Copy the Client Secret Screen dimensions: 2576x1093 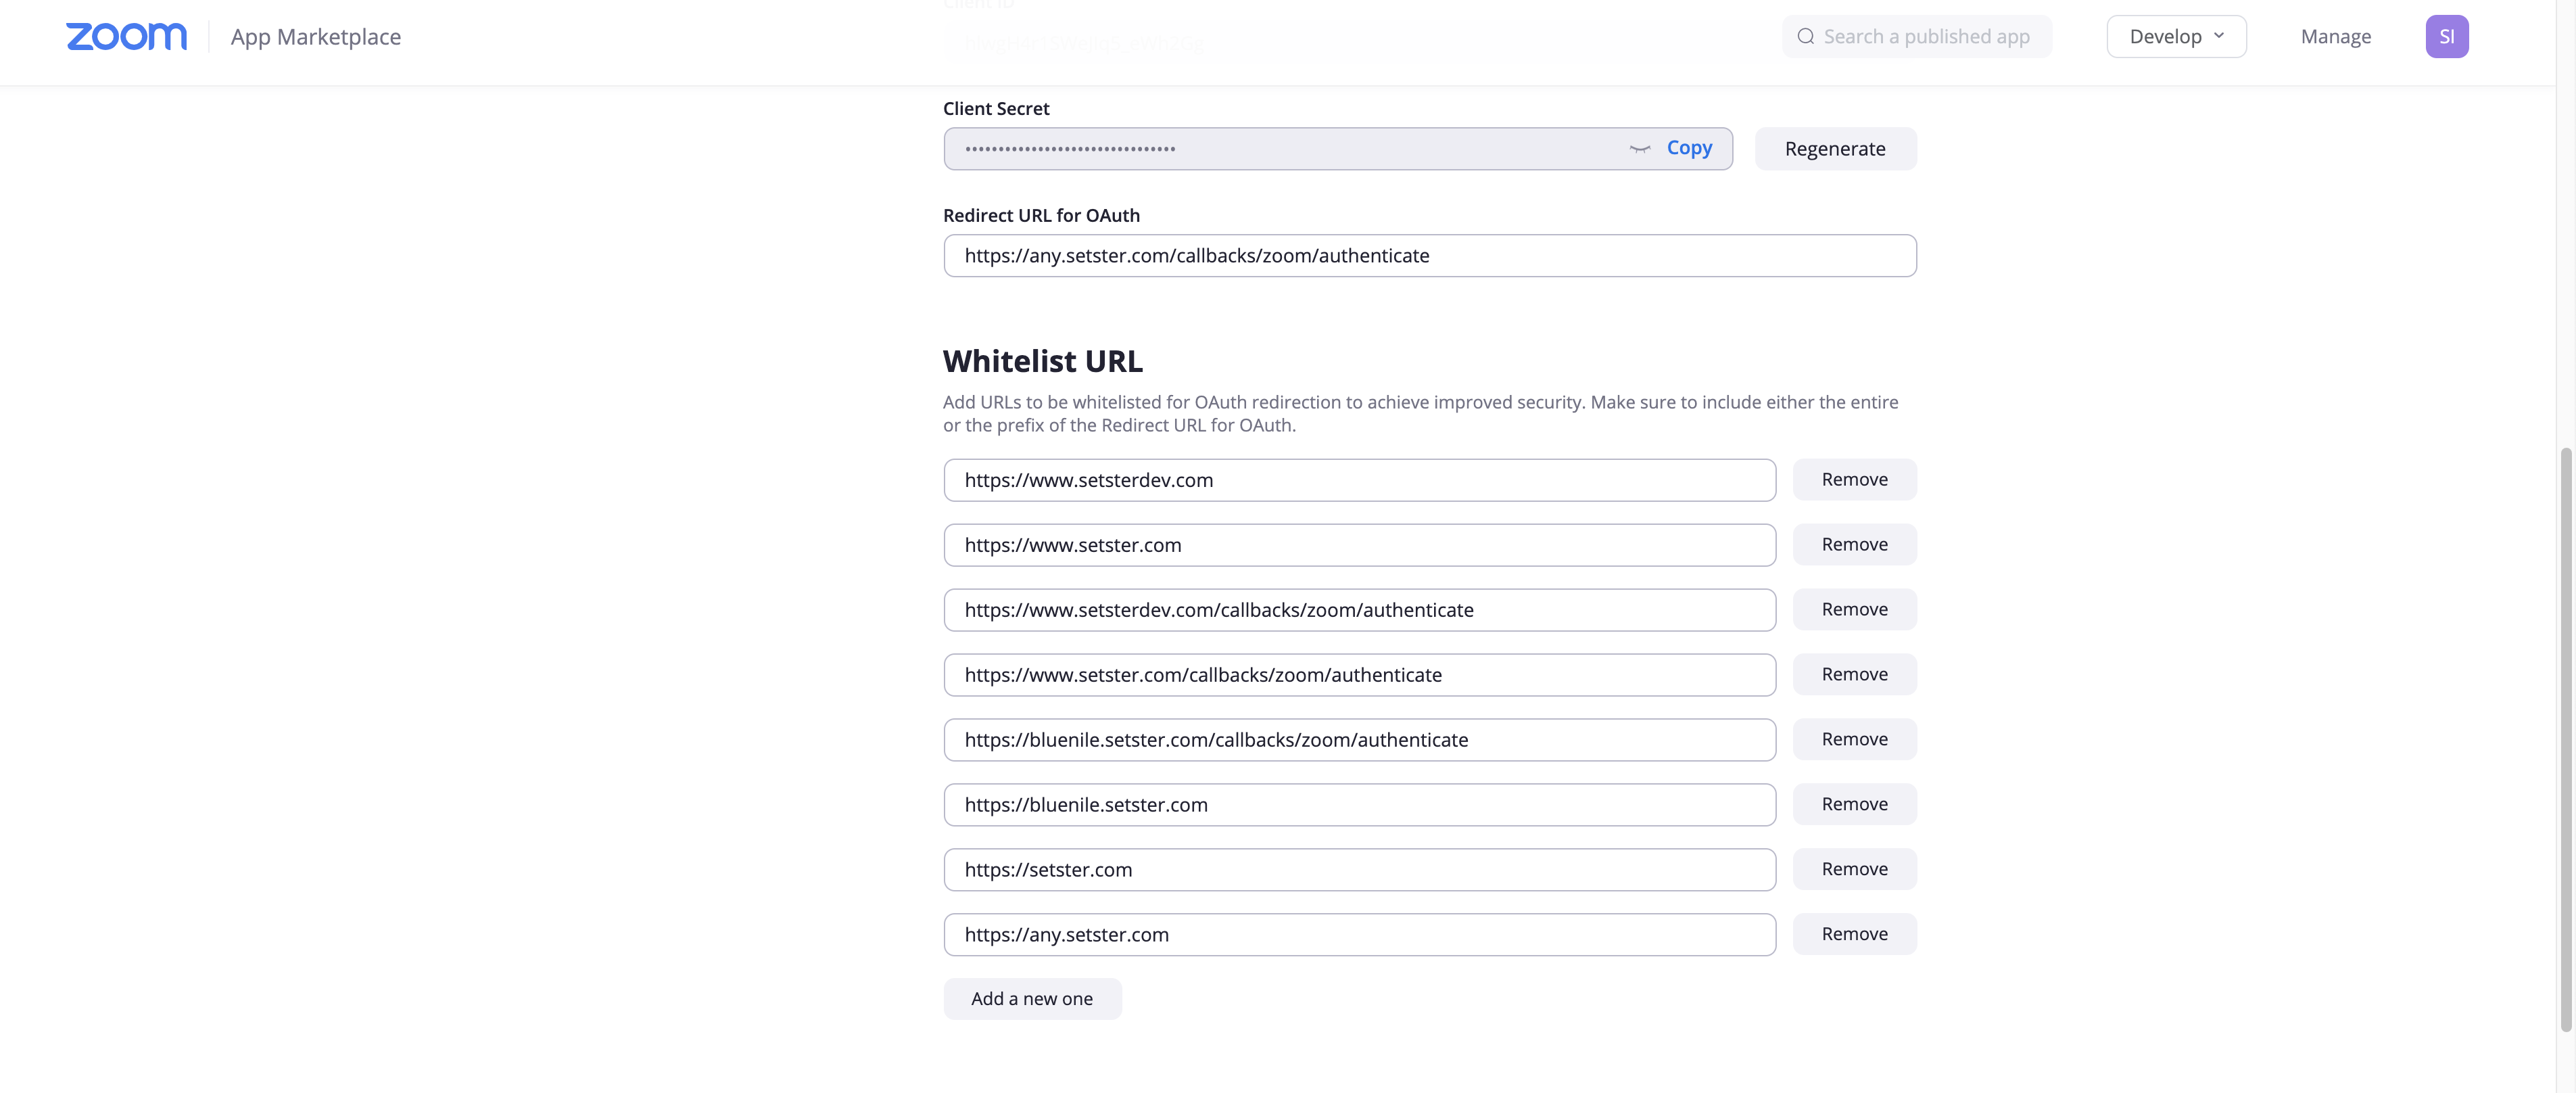1689,148
